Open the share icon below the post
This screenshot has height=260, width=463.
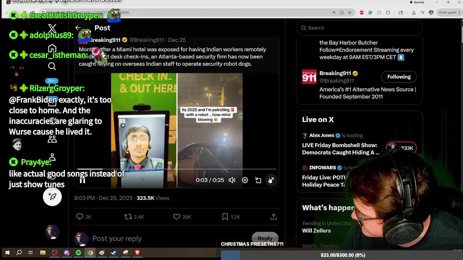[273, 217]
